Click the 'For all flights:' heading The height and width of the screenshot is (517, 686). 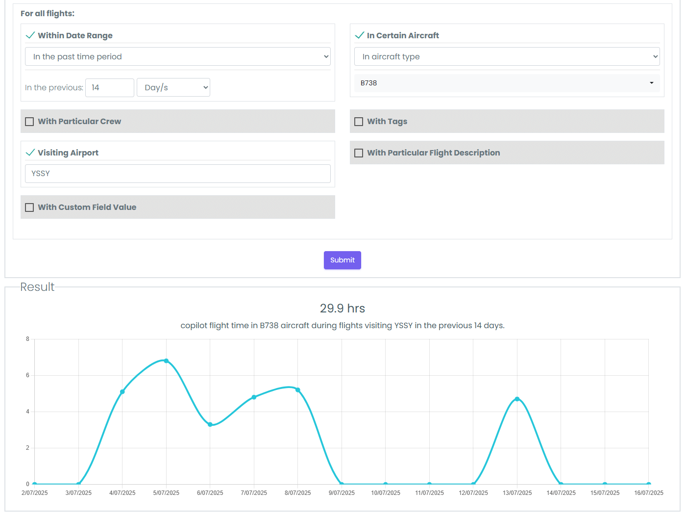click(48, 14)
